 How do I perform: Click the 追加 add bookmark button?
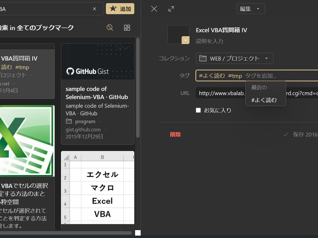point(120,9)
